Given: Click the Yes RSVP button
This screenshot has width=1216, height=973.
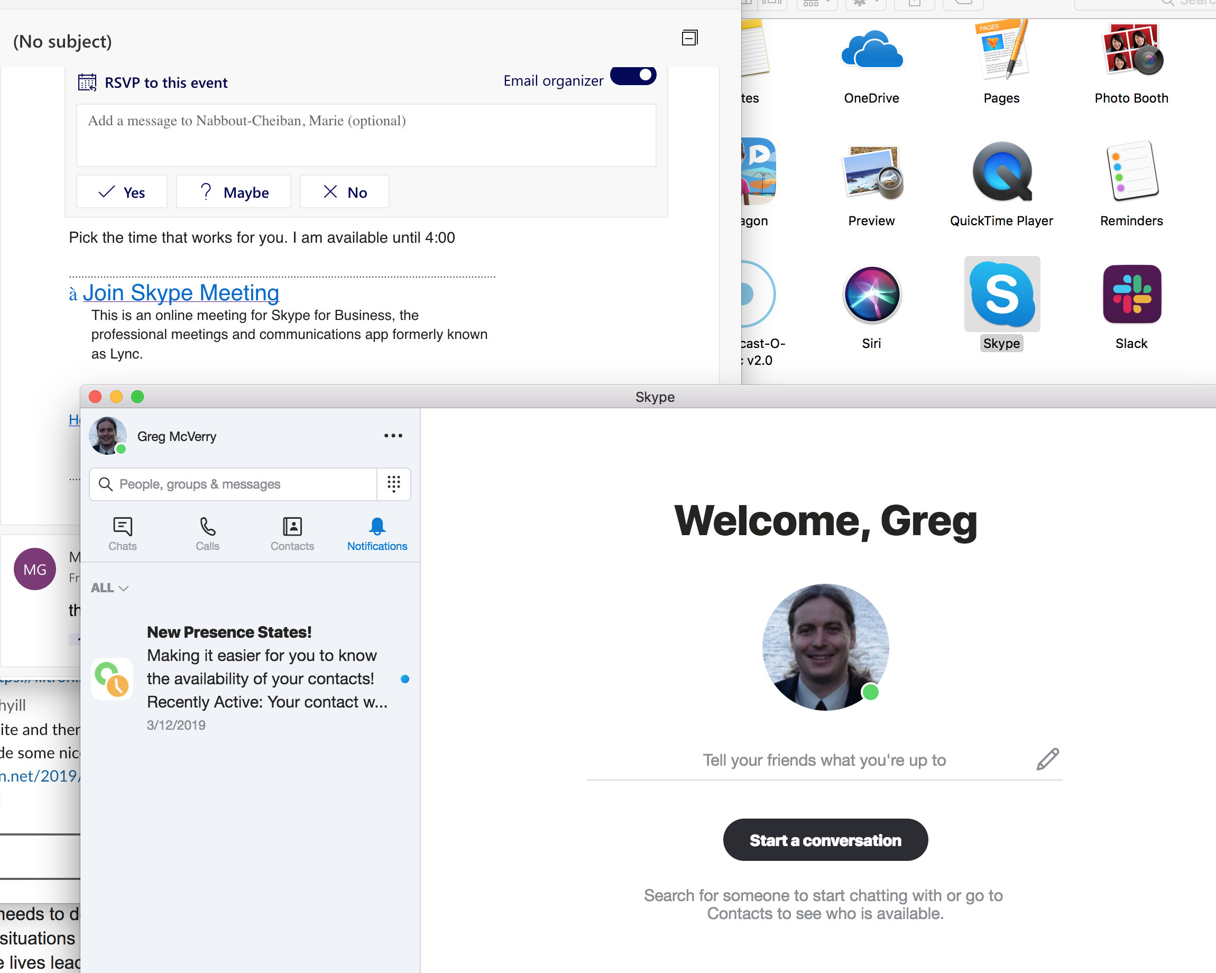Looking at the screenshot, I should pyautogui.click(x=122, y=192).
